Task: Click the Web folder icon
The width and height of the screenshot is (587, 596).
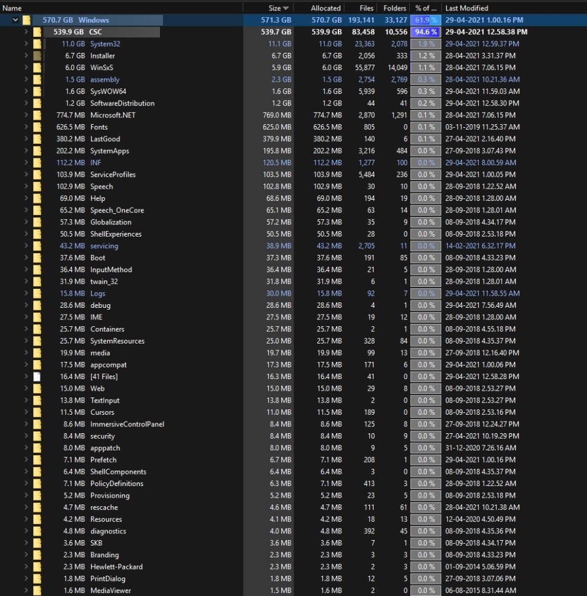Action: pyautogui.click(x=37, y=388)
